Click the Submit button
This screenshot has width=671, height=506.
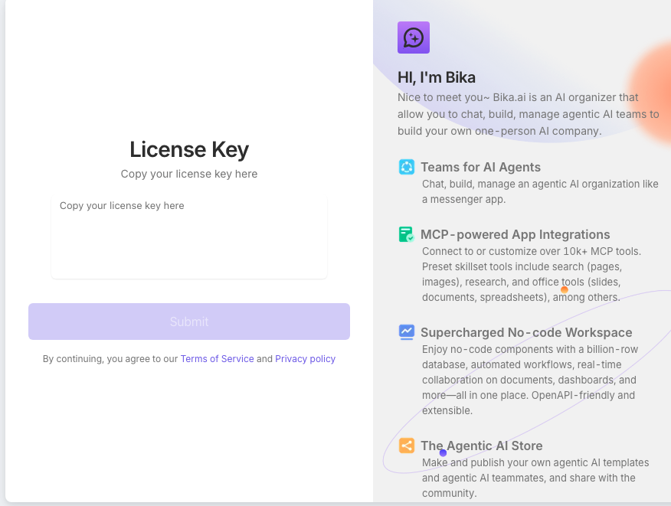tap(189, 322)
